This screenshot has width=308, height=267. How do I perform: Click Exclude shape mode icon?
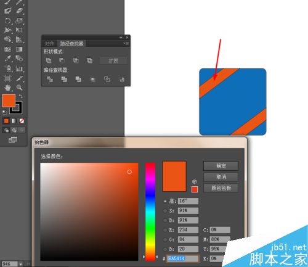coord(89,60)
